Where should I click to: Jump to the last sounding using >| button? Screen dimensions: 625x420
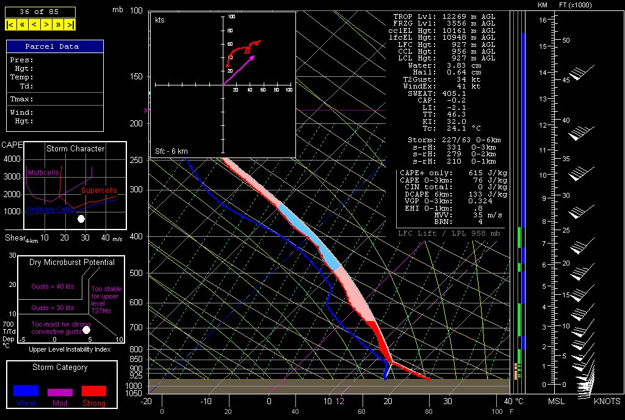pos(71,25)
